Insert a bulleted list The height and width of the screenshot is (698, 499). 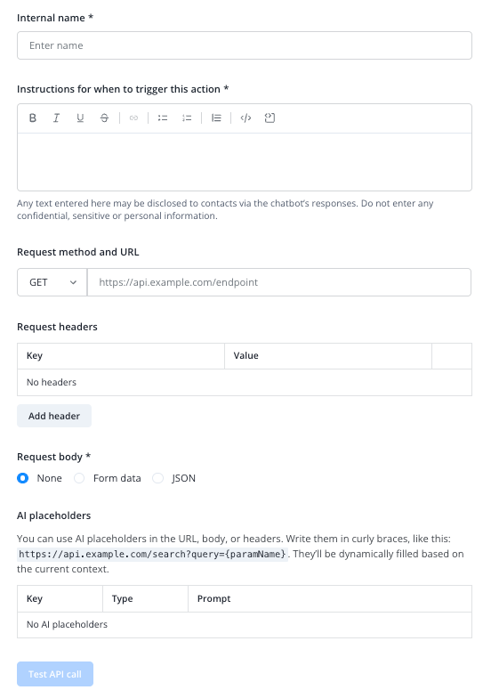pos(163,118)
